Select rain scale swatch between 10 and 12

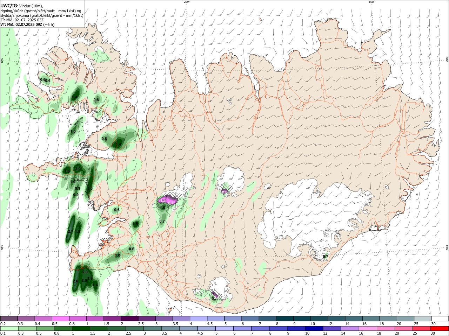pyautogui.click(x=314, y=328)
